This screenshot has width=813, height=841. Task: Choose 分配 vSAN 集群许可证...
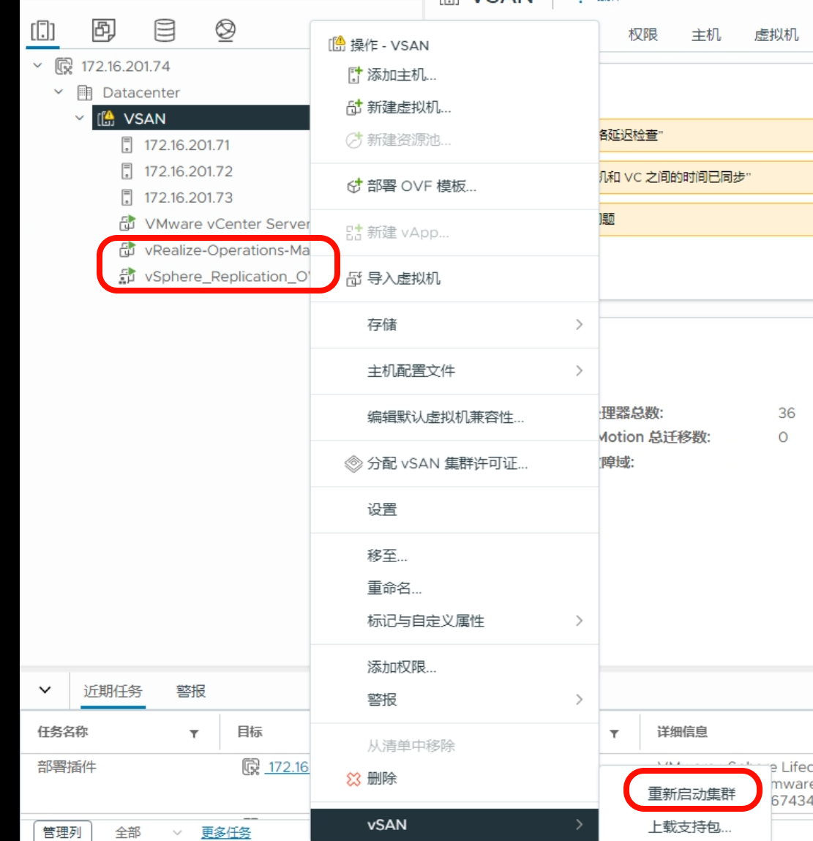(x=447, y=463)
